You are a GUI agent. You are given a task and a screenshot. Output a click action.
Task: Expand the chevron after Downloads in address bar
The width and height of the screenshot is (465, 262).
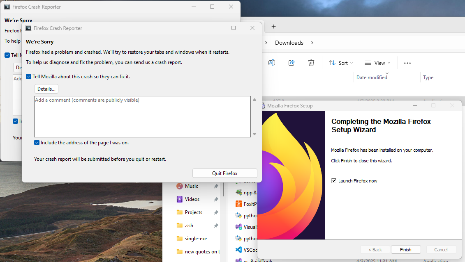pyautogui.click(x=312, y=43)
